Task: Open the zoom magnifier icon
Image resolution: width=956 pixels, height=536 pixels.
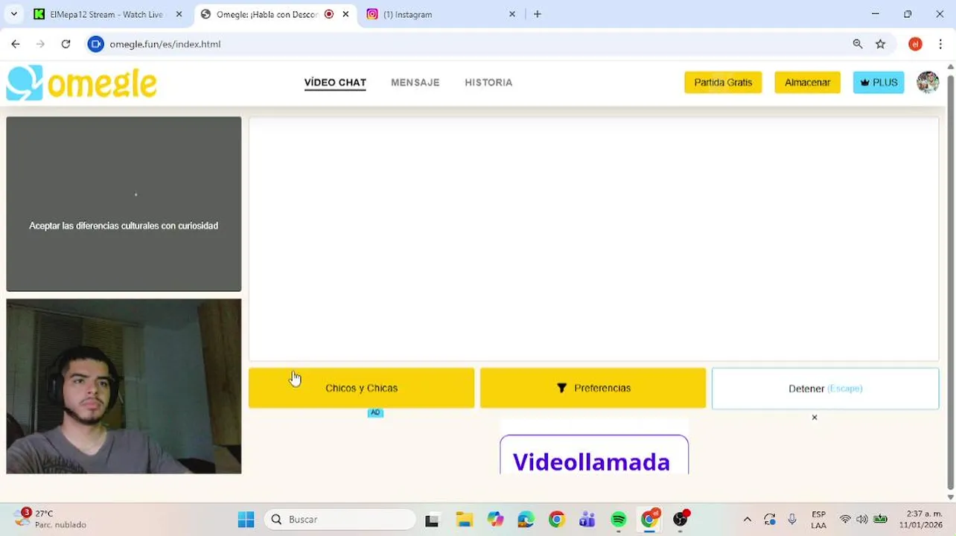Action: pyautogui.click(x=858, y=44)
